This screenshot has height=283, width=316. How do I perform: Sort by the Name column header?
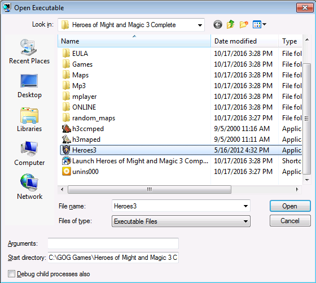click(x=134, y=41)
